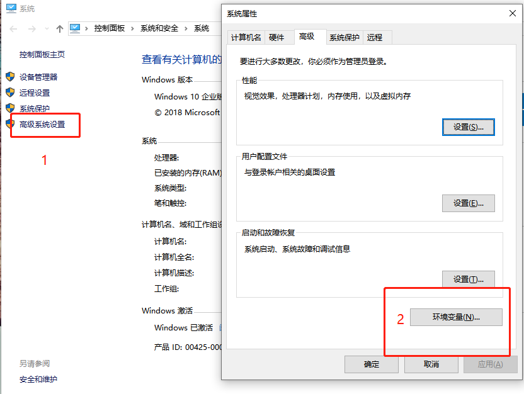The width and height of the screenshot is (524, 394).
Task: Expand chevron after 系统和安全 breadcrumb
Action: pyautogui.click(x=186, y=29)
